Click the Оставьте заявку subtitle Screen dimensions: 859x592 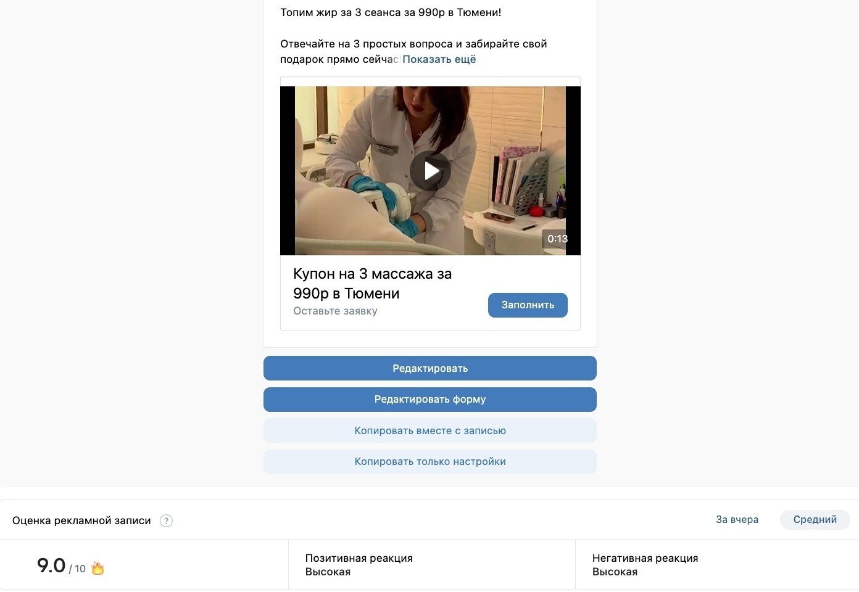(x=335, y=311)
